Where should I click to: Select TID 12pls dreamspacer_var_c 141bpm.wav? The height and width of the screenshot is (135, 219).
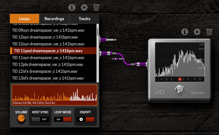point(53,64)
